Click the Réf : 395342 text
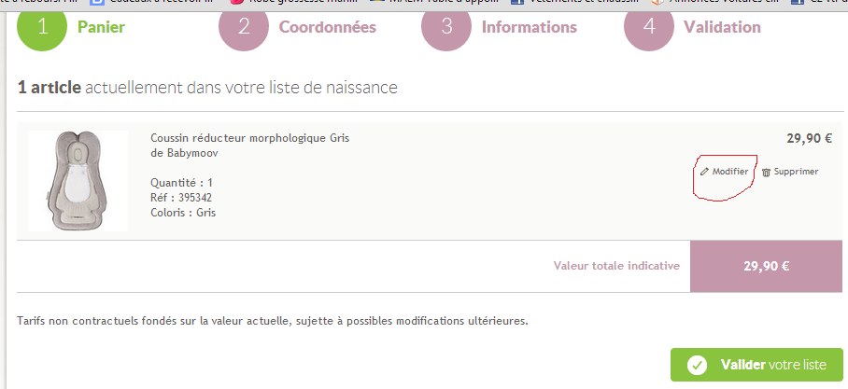Viewport: 848px width, 389px height. pyautogui.click(x=181, y=198)
